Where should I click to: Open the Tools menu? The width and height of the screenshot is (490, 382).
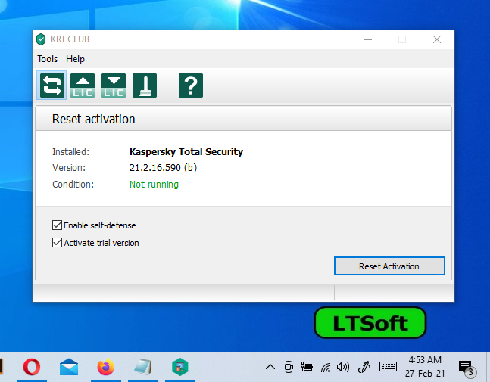point(48,59)
